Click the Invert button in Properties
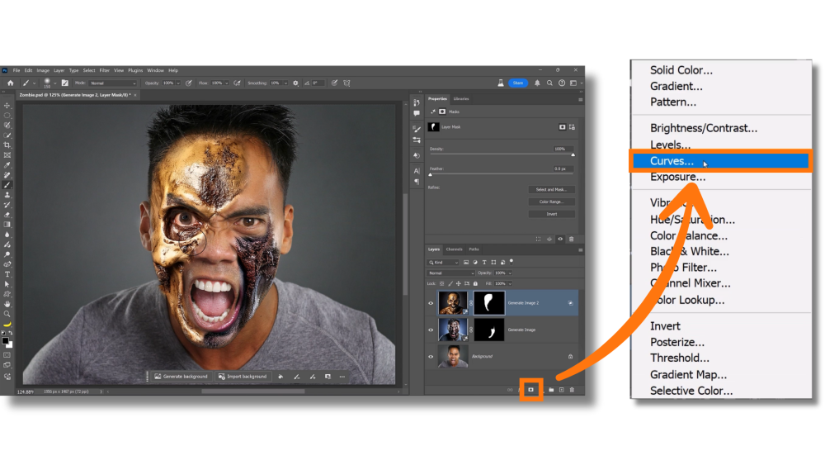Image resolution: width=825 pixels, height=465 pixels. click(551, 214)
